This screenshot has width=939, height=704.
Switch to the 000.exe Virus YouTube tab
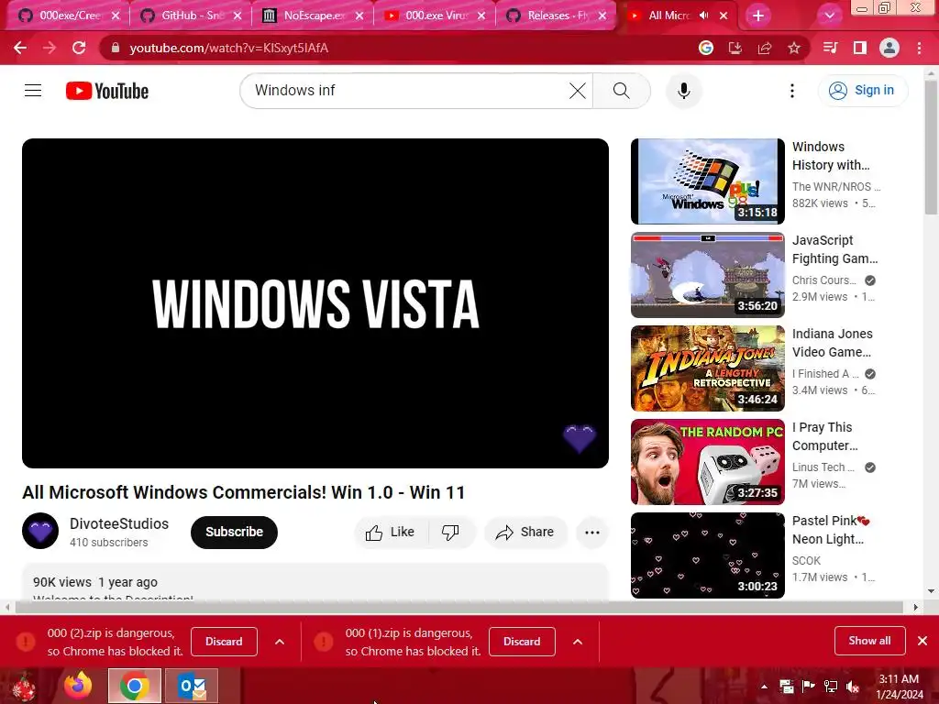pos(435,16)
